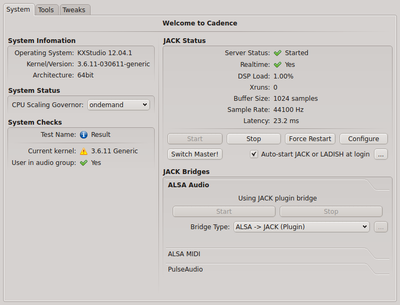
Task: Click the ALSA Audio bridge Start button
Action: coord(224,212)
